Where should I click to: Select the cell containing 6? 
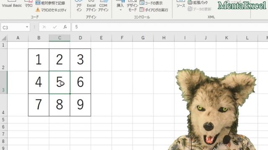[x=80, y=82]
